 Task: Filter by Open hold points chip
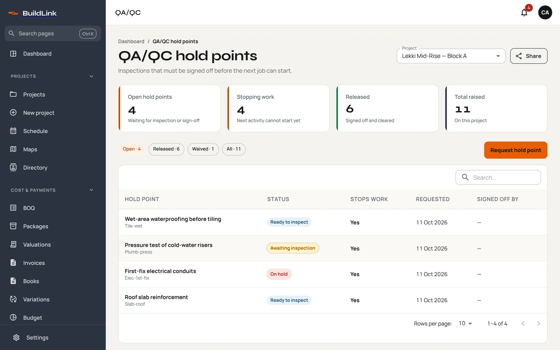(132, 149)
